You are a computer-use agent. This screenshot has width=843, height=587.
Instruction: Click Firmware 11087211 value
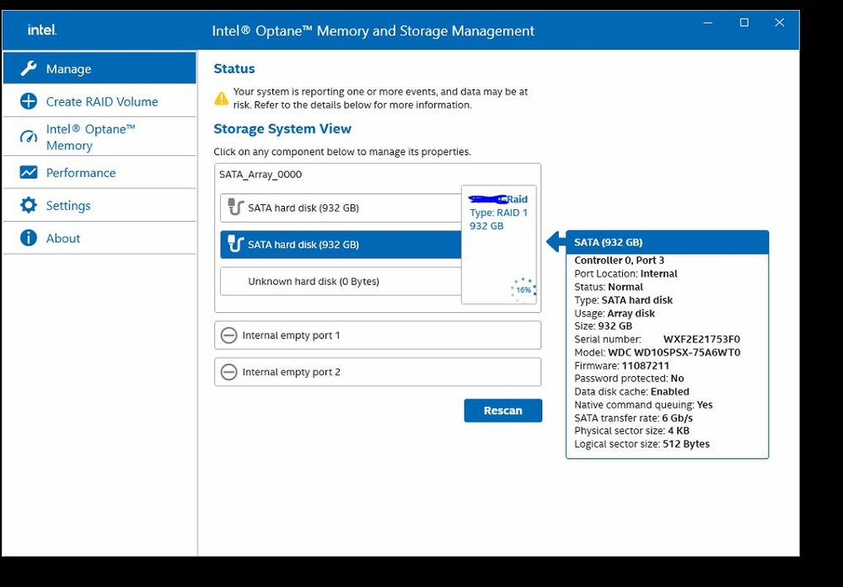[645, 366]
